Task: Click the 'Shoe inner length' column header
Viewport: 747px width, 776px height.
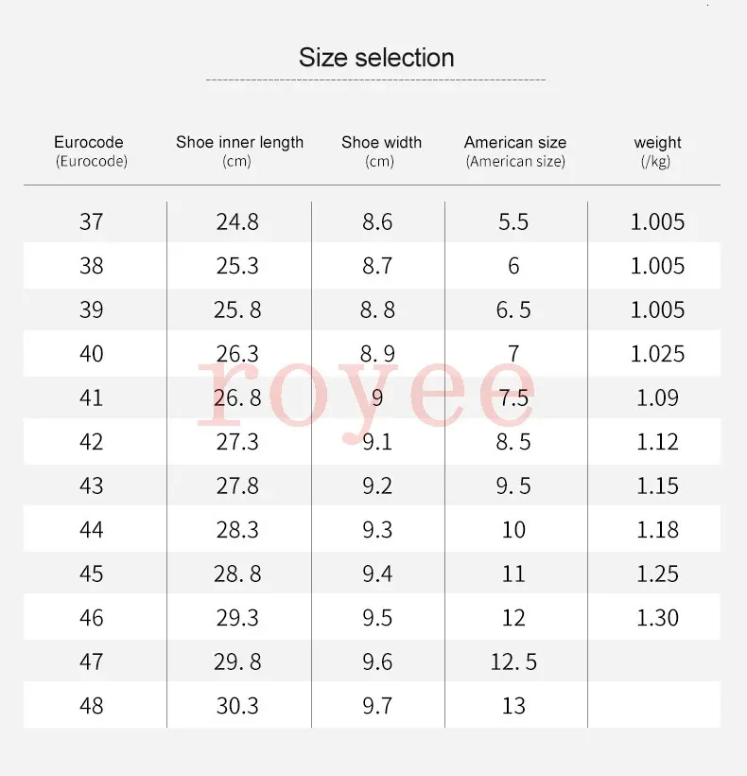Action: (x=239, y=143)
